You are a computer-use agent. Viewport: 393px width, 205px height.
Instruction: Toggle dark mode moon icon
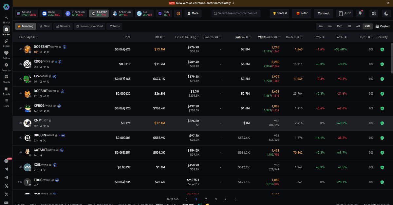tap(386, 13)
